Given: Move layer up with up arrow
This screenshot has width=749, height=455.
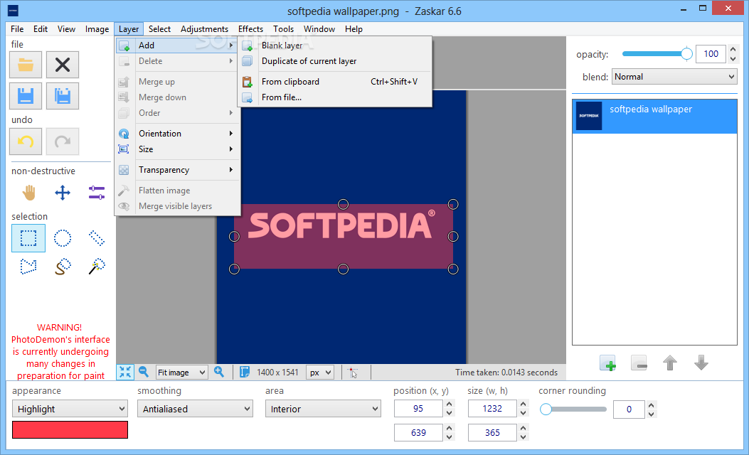Looking at the screenshot, I should 670,363.
